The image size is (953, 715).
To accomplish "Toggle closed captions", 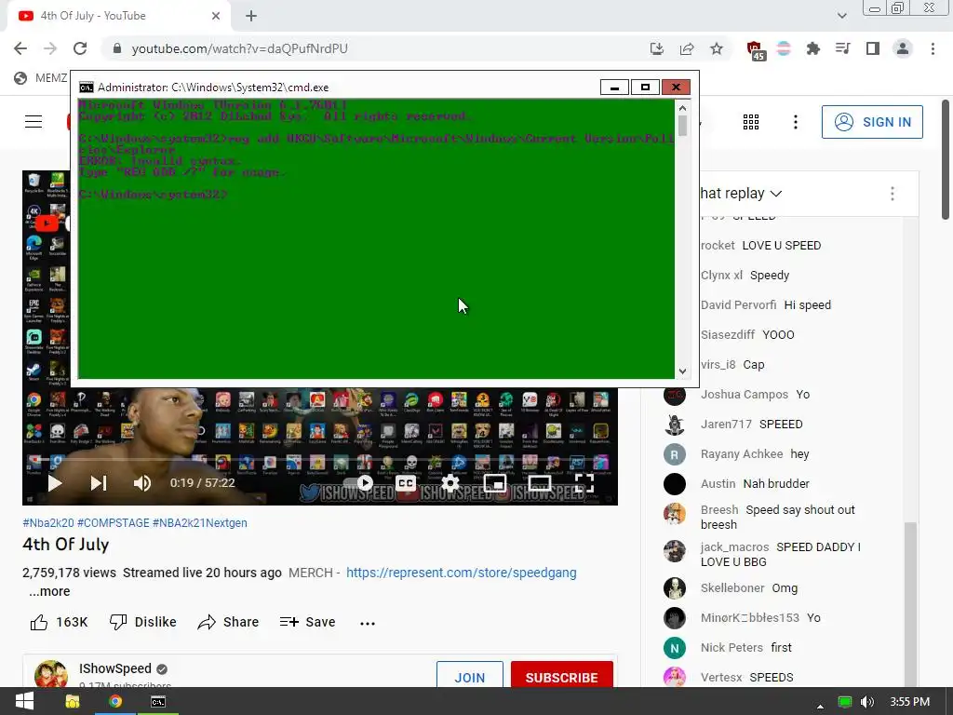I will click(406, 483).
